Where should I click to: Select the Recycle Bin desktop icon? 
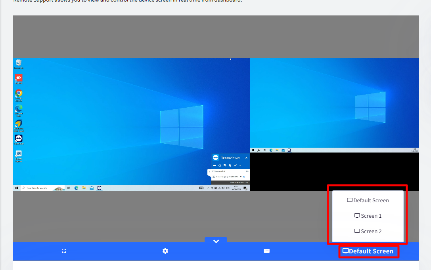(x=18, y=64)
